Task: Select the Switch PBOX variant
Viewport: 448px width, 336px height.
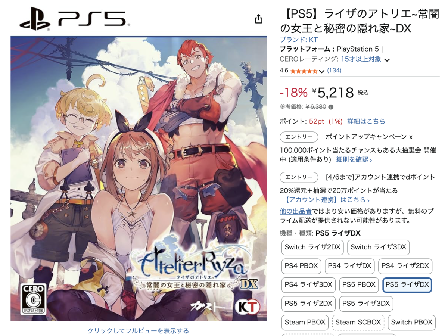Action: coord(411,322)
